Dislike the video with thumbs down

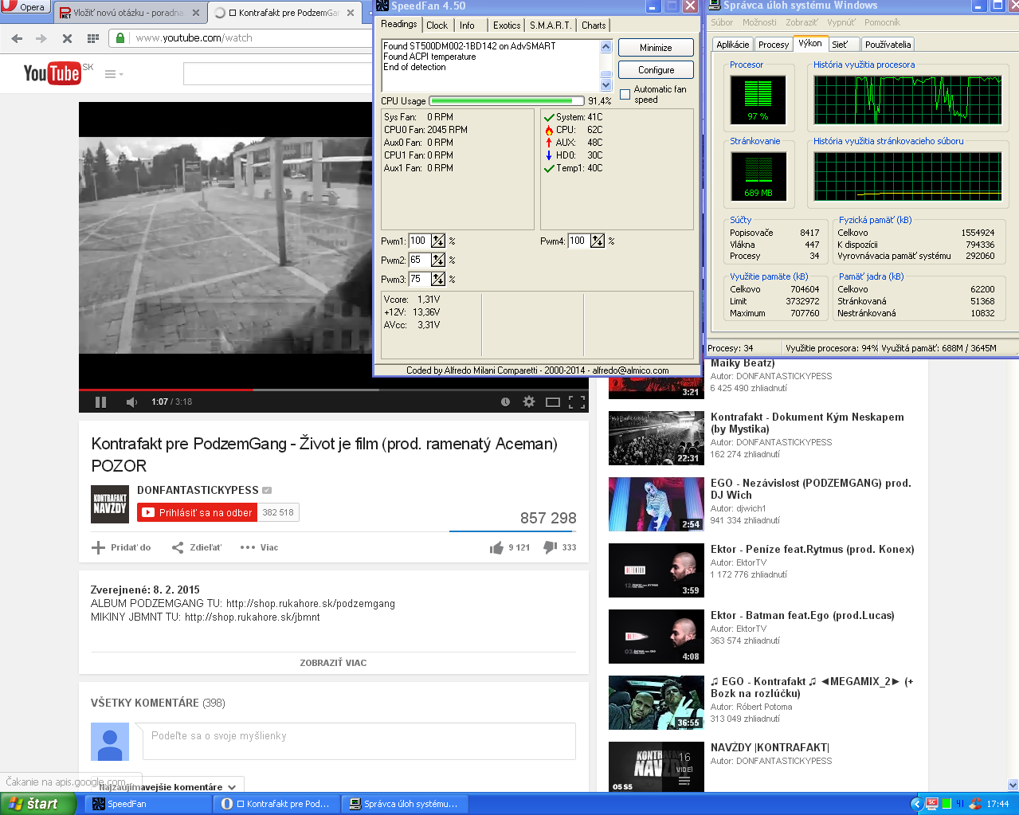click(550, 547)
